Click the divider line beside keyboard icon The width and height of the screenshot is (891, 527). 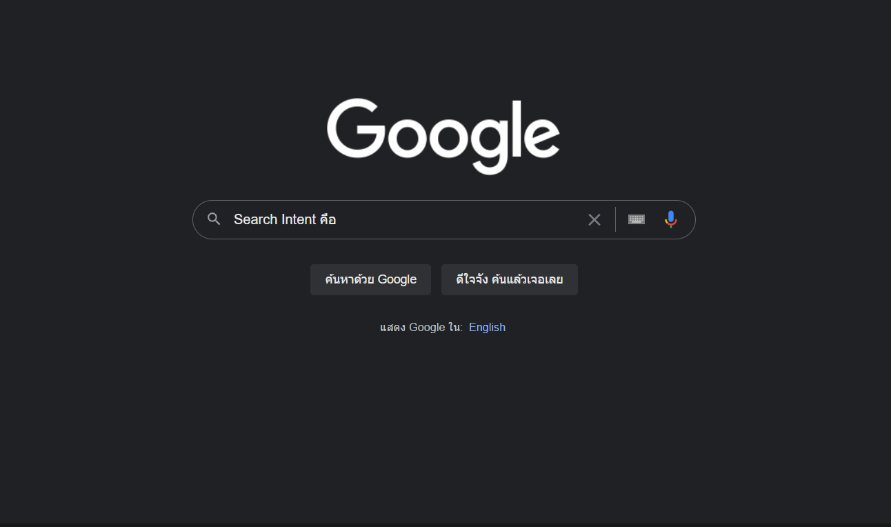click(x=615, y=219)
